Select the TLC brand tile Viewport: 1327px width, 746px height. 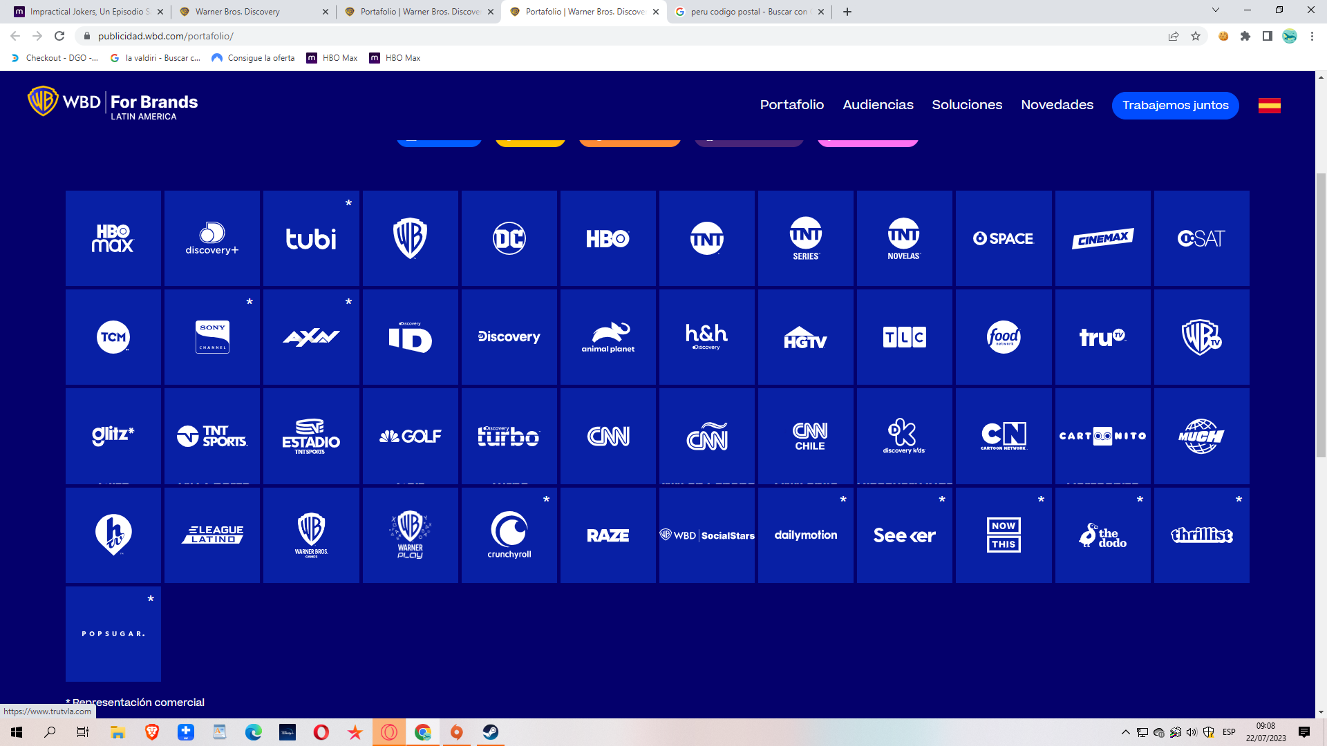point(905,337)
